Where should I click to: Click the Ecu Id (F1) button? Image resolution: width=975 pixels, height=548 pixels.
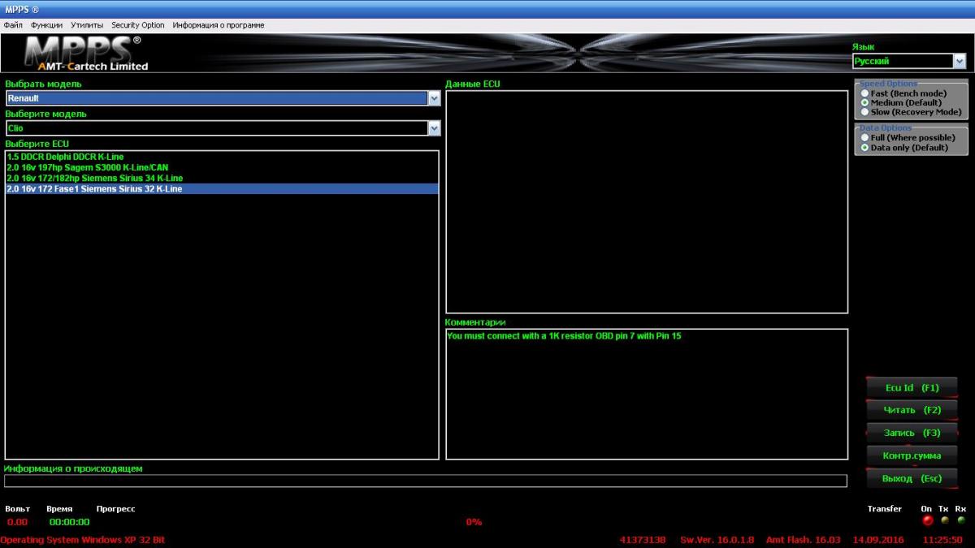[x=912, y=388]
